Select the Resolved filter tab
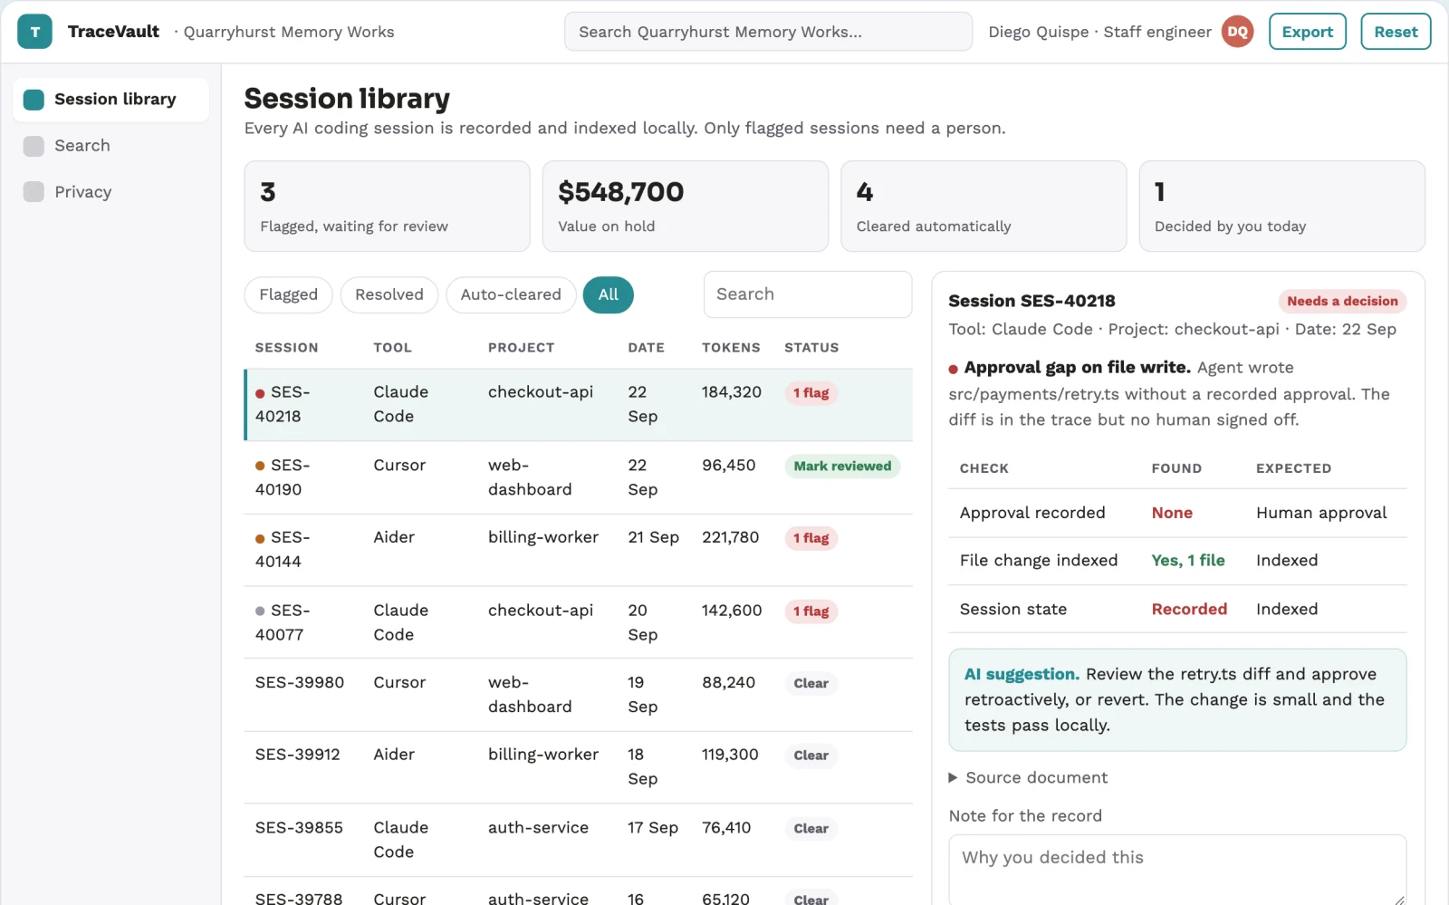The height and width of the screenshot is (905, 1449). [389, 294]
